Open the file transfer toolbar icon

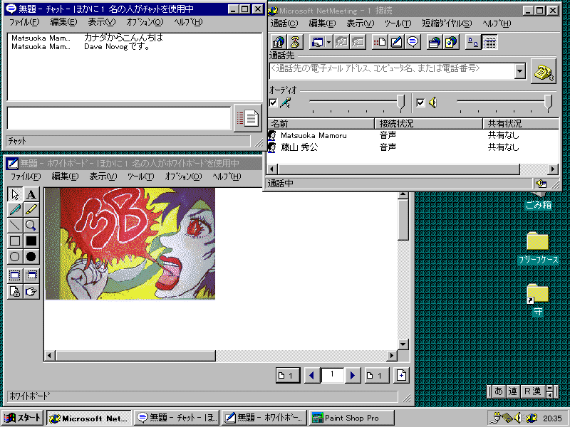click(380, 43)
